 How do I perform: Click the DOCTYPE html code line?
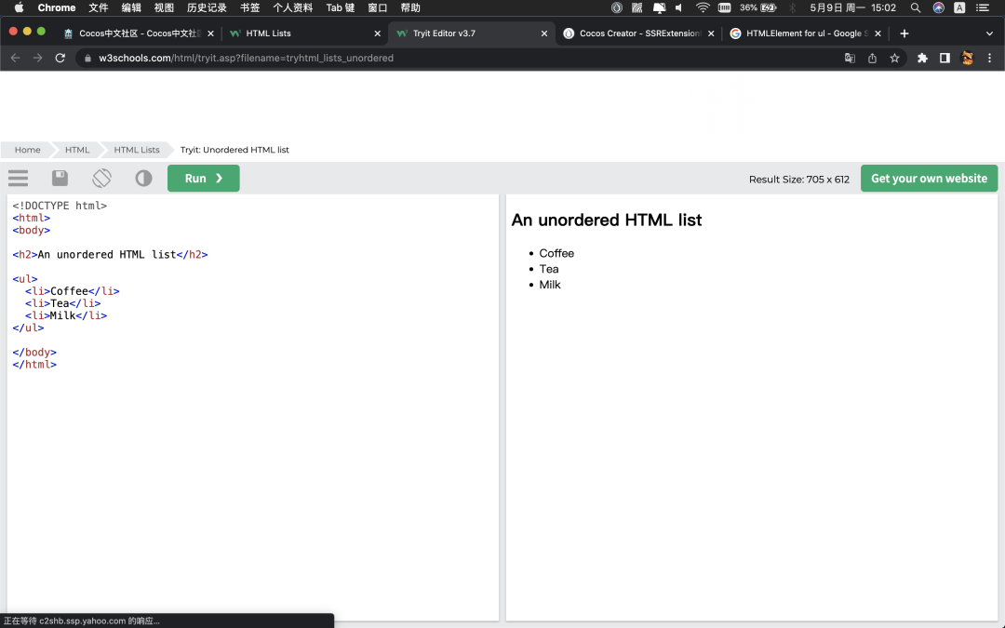click(60, 206)
